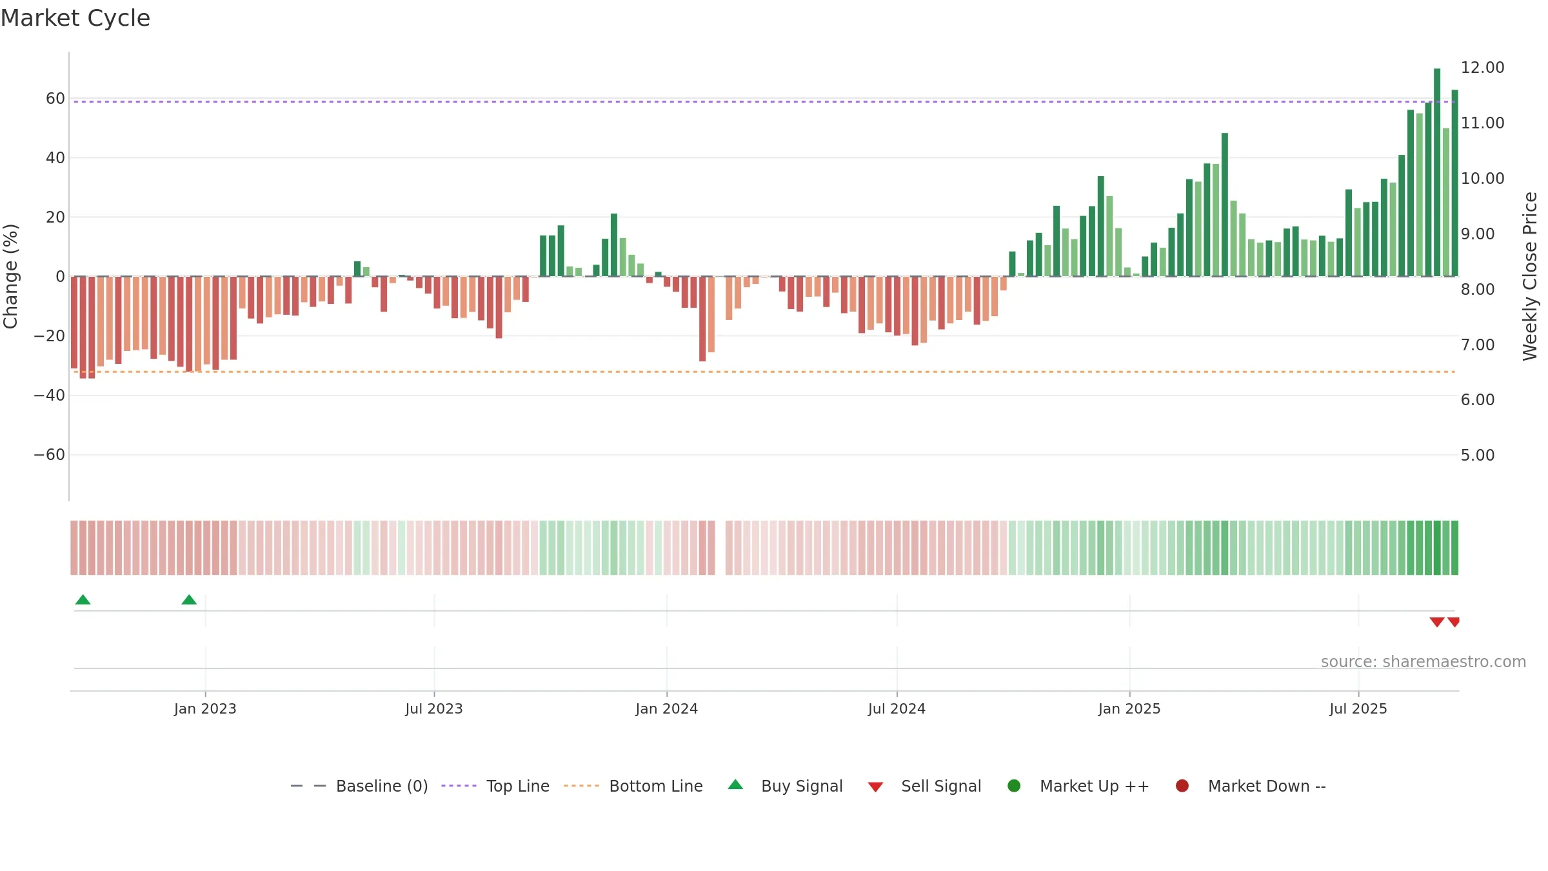This screenshot has width=1548, height=871.
Task: Click the Jul 2023 axis label
Action: (x=434, y=709)
